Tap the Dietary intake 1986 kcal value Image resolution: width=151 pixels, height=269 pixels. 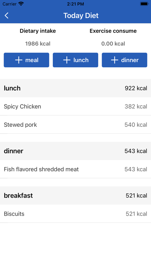point(38,44)
